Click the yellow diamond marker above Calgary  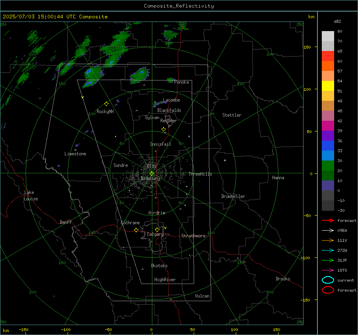pyautogui.click(x=157, y=229)
